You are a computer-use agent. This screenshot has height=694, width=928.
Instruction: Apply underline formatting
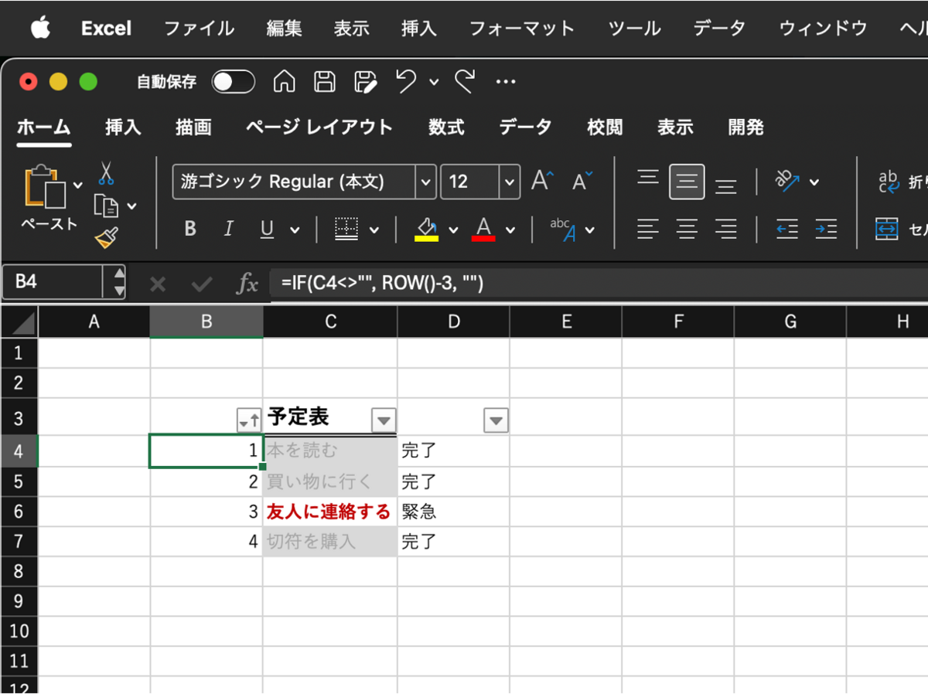268,229
